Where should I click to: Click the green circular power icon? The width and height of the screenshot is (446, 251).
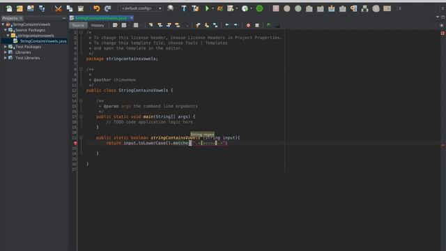(x=259, y=8)
